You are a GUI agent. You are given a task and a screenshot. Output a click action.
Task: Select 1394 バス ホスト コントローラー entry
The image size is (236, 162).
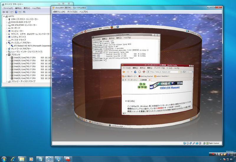point(23,19)
